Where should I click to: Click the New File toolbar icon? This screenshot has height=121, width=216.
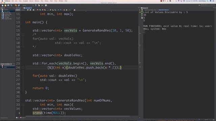[2, 5]
